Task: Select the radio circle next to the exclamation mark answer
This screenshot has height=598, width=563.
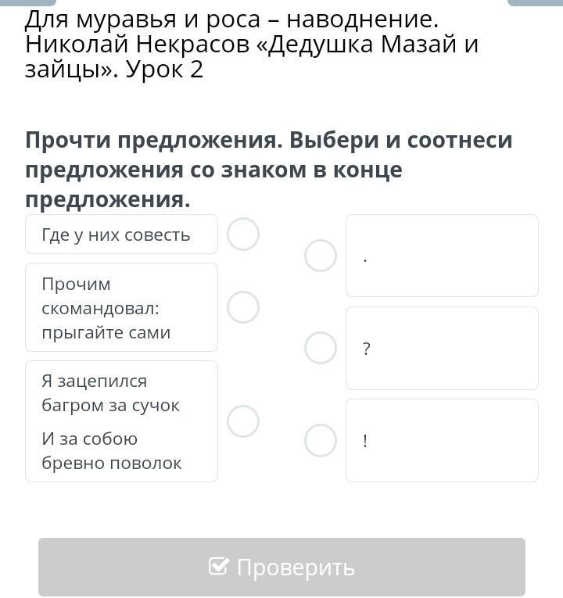Action: click(321, 440)
